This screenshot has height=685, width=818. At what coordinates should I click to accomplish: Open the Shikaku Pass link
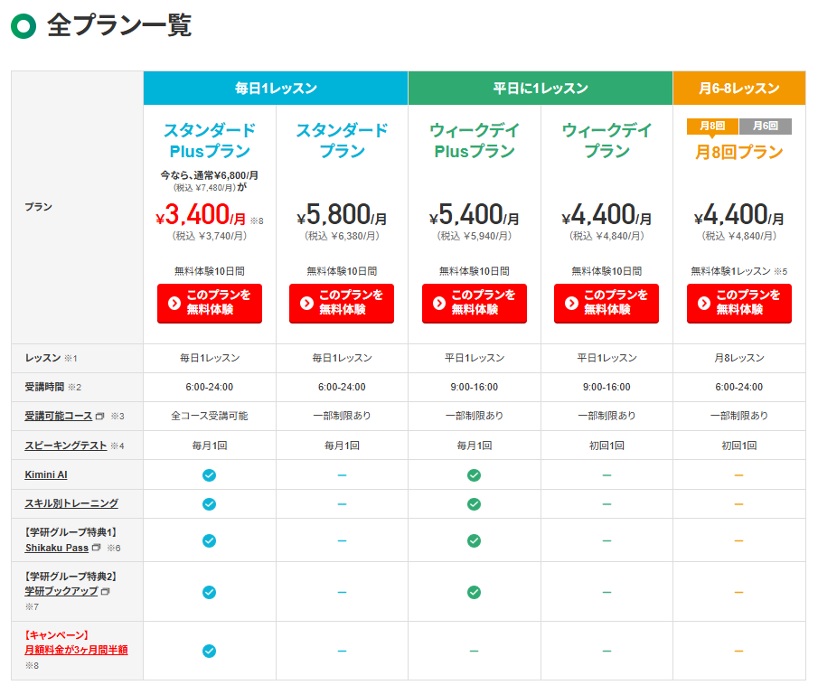coord(56,548)
